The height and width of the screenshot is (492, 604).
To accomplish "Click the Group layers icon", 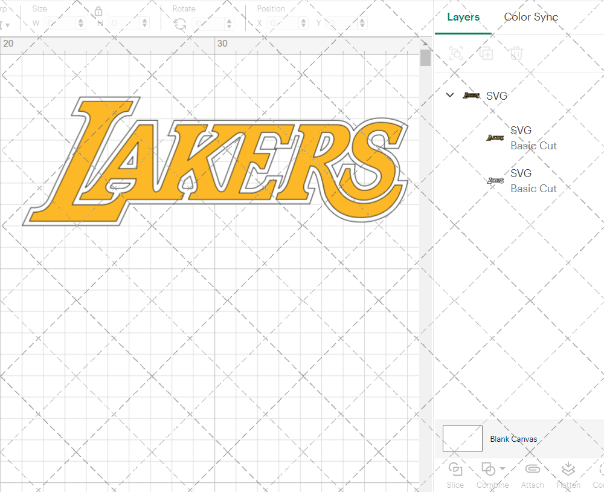I will coord(456,54).
